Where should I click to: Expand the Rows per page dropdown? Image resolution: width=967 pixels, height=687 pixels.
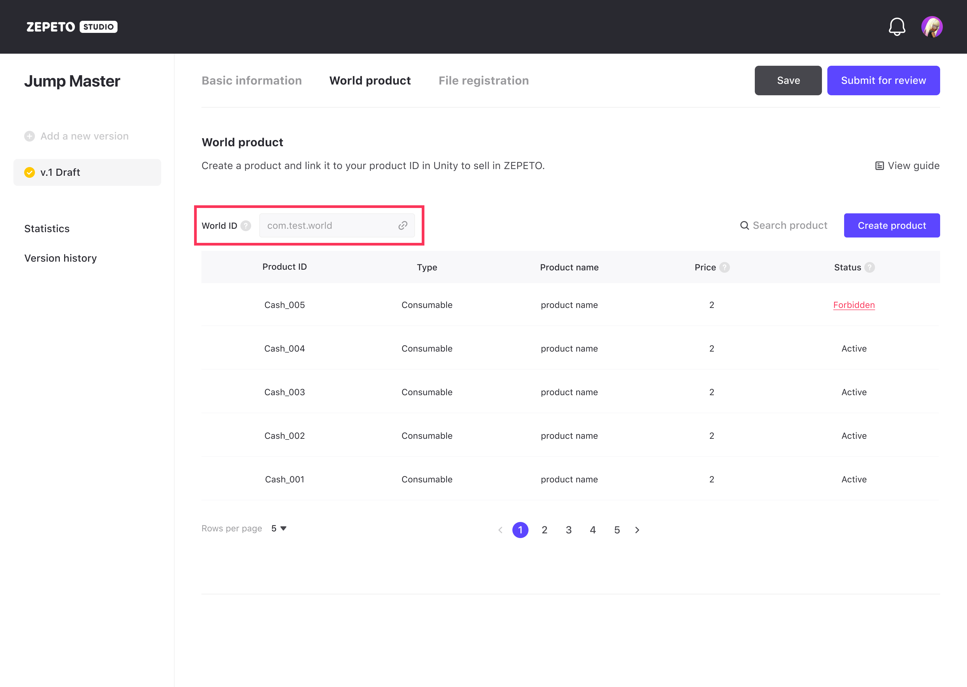279,528
